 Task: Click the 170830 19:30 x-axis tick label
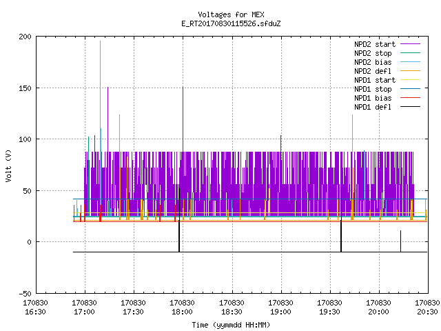[x=329, y=307]
